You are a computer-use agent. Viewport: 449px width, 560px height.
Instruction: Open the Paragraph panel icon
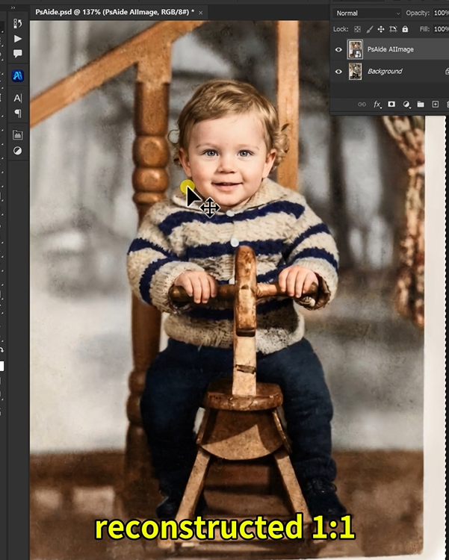coord(17,113)
